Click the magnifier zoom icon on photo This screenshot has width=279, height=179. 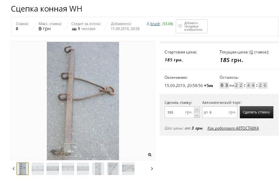150,155
